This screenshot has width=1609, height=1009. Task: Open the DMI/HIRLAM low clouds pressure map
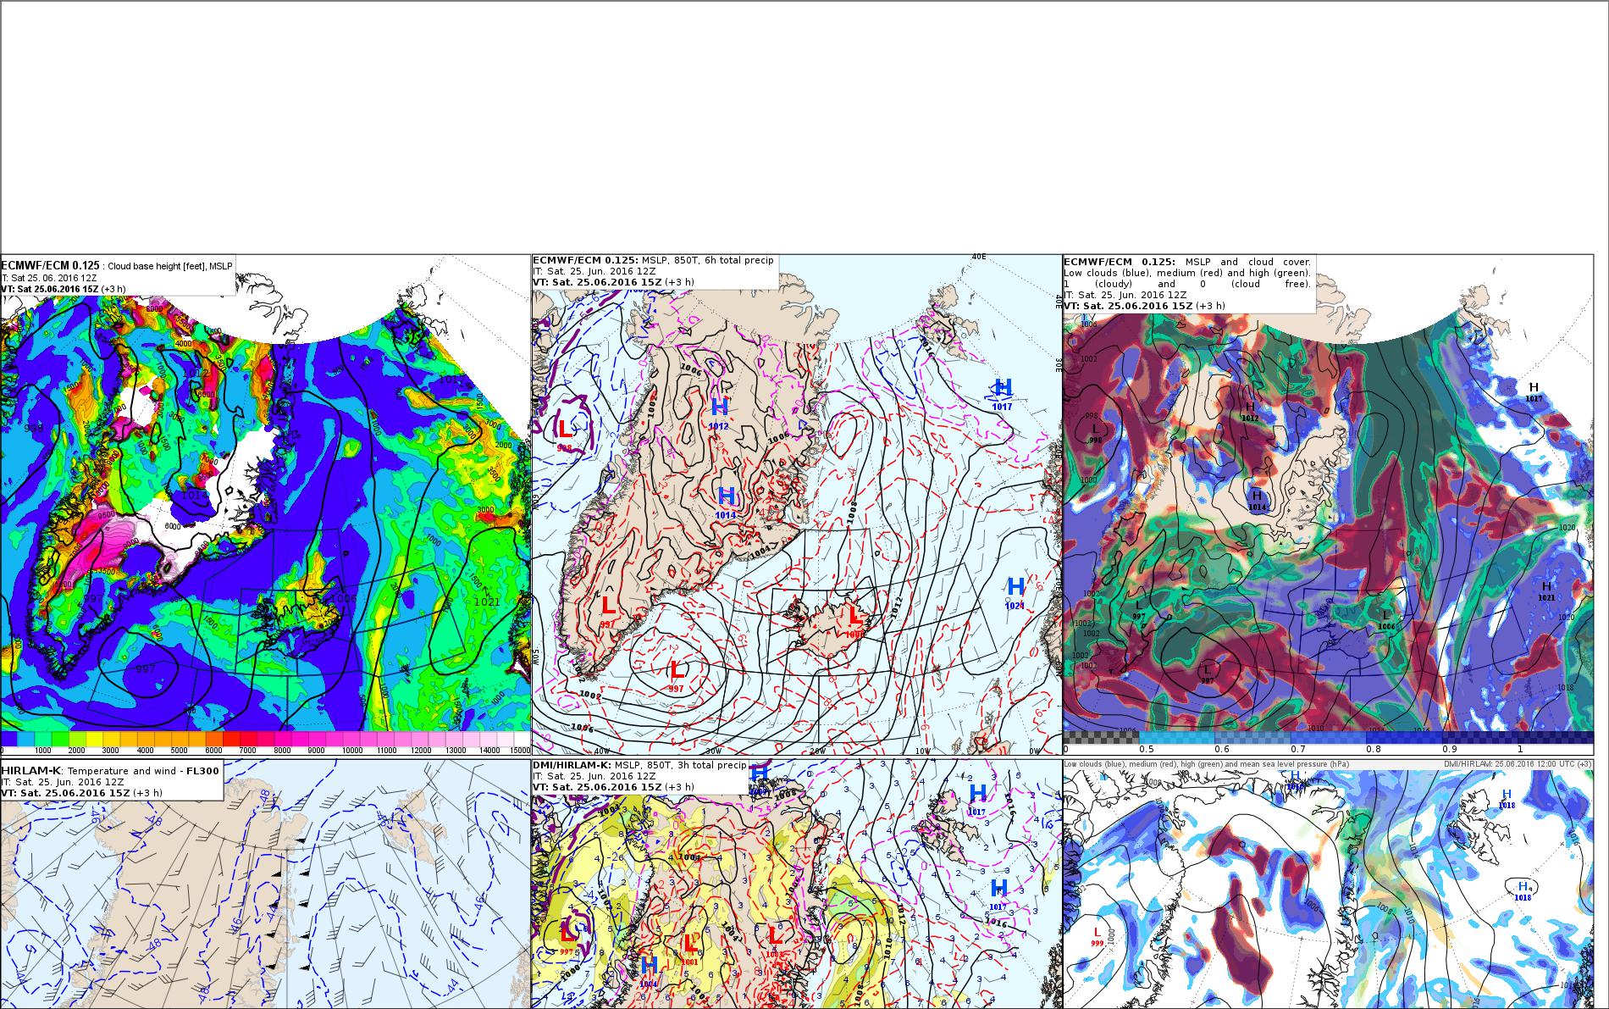tap(1328, 884)
